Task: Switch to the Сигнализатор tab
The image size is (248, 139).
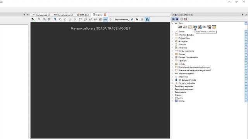Action: pos(64,15)
